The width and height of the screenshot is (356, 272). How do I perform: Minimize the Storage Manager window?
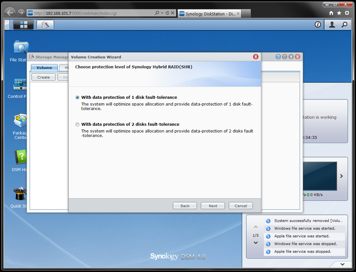tap(284, 57)
